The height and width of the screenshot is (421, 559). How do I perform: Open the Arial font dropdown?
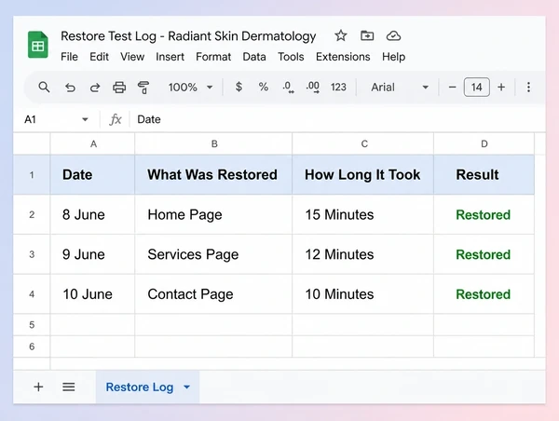tap(400, 87)
